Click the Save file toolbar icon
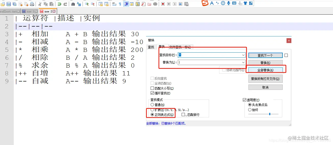 point(9,4)
